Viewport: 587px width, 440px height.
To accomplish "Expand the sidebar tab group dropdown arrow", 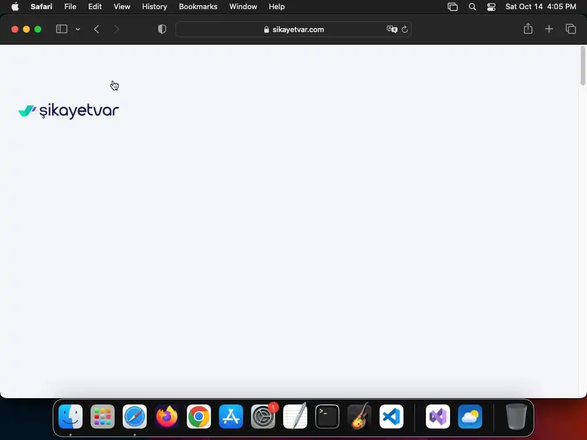I will [77, 29].
